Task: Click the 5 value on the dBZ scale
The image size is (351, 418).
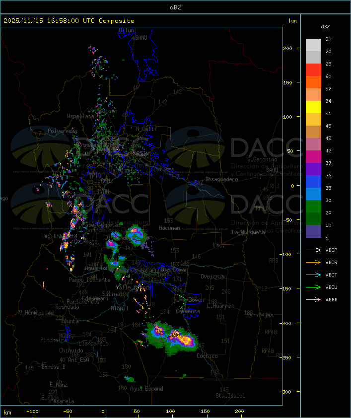Action: tap(327, 237)
